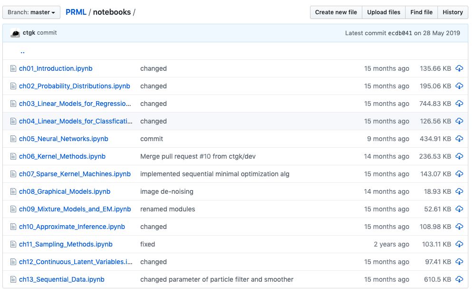Click file icon beside ch02_Probability_Distributions.ipynb
This screenshot has height=295, width=475.
[x=13, y=86]
